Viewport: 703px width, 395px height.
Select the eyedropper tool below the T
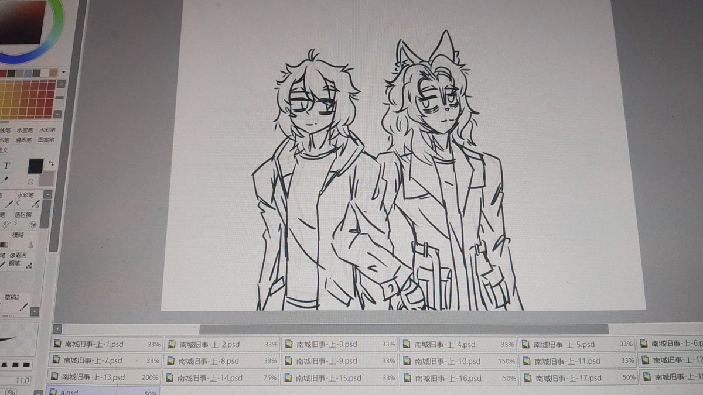[5, 180]
